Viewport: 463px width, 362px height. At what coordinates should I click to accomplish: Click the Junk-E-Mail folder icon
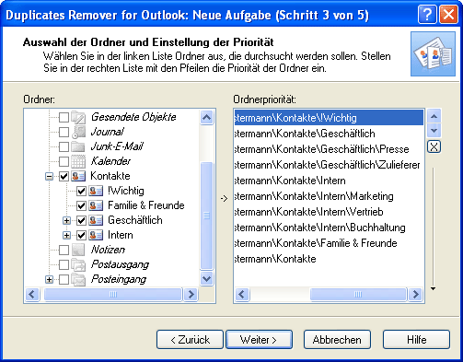click(78, 146)
